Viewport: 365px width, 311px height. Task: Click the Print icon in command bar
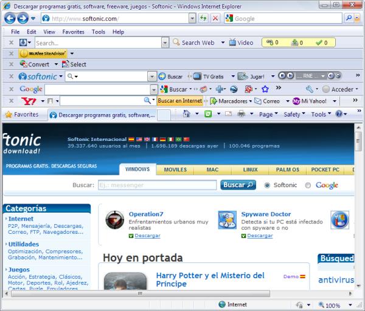coord(241,114)
